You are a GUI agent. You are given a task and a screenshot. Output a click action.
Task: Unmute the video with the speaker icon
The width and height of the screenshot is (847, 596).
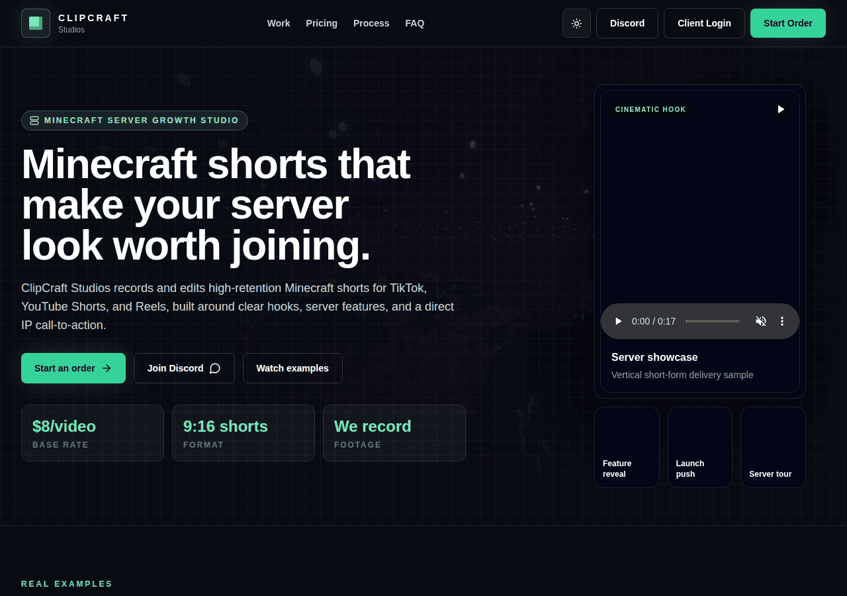point(761,321)
